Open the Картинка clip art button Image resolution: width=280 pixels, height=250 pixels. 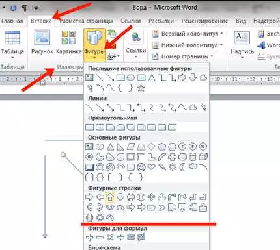pos(69,42)
